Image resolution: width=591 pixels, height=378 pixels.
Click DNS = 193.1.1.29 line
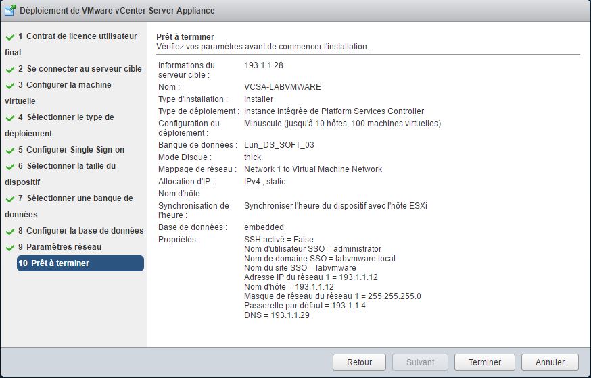277,315
